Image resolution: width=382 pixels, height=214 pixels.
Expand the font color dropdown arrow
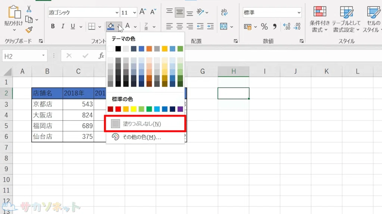tap(135, 27)
